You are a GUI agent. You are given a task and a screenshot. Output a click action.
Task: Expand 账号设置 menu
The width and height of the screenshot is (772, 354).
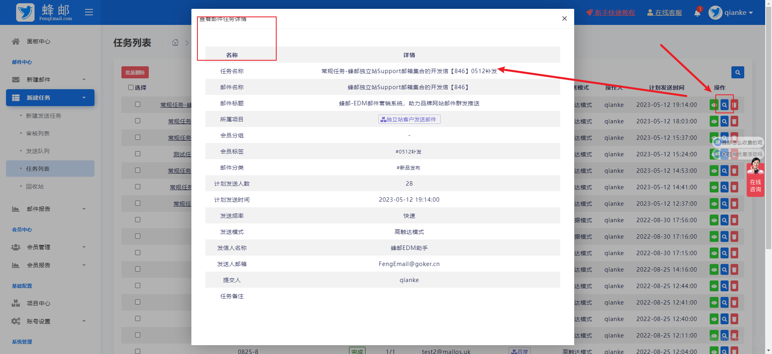(x=50, y=321)
